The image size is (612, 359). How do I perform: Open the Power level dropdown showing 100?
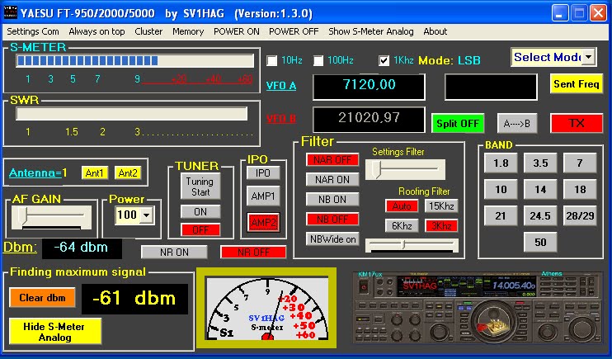pyautogui.click(x=146, y=215)
